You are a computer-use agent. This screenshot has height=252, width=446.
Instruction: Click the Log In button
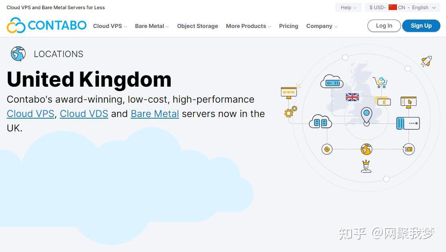[384, 26]
